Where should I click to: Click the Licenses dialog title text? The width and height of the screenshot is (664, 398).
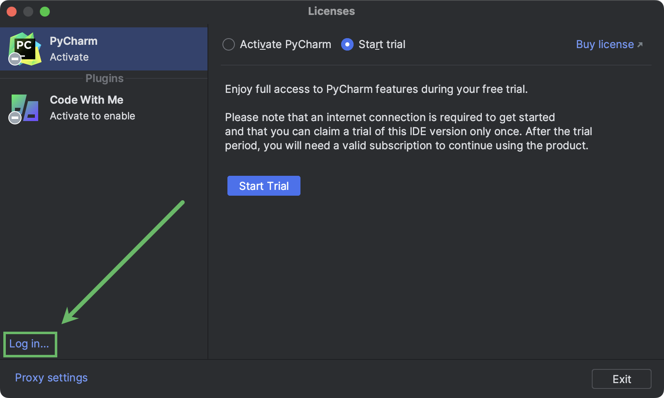point(331,11)
